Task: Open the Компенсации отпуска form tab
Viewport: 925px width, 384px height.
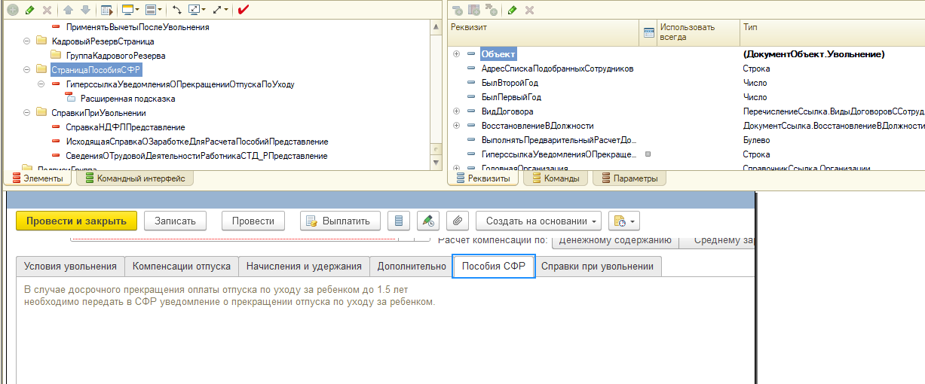Action: click(x=182, y=267)
